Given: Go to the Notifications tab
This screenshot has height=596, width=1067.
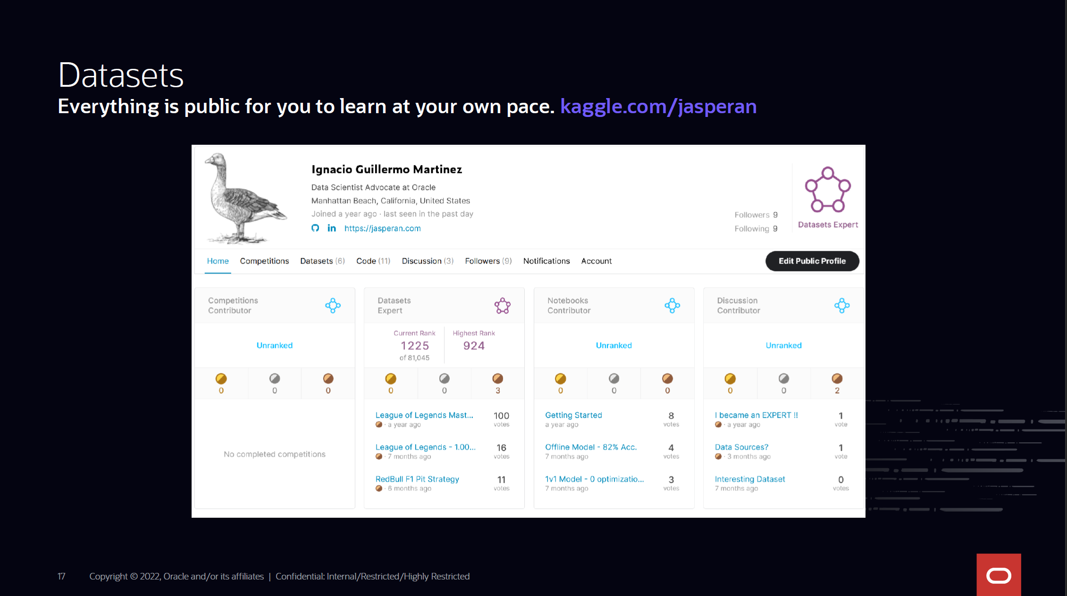Looking at the screenshot, I should [x=546, y=261].
